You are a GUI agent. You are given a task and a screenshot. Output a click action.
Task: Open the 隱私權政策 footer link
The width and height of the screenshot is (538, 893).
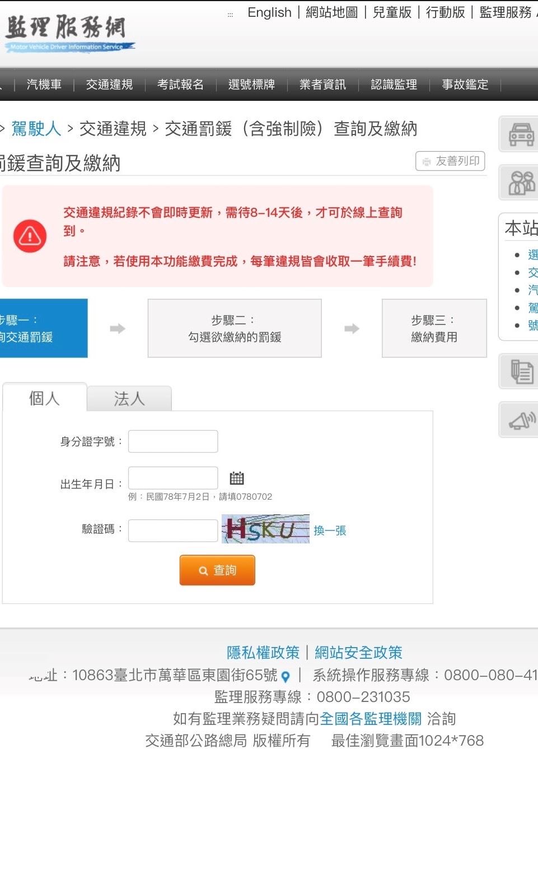coord(263,653)
